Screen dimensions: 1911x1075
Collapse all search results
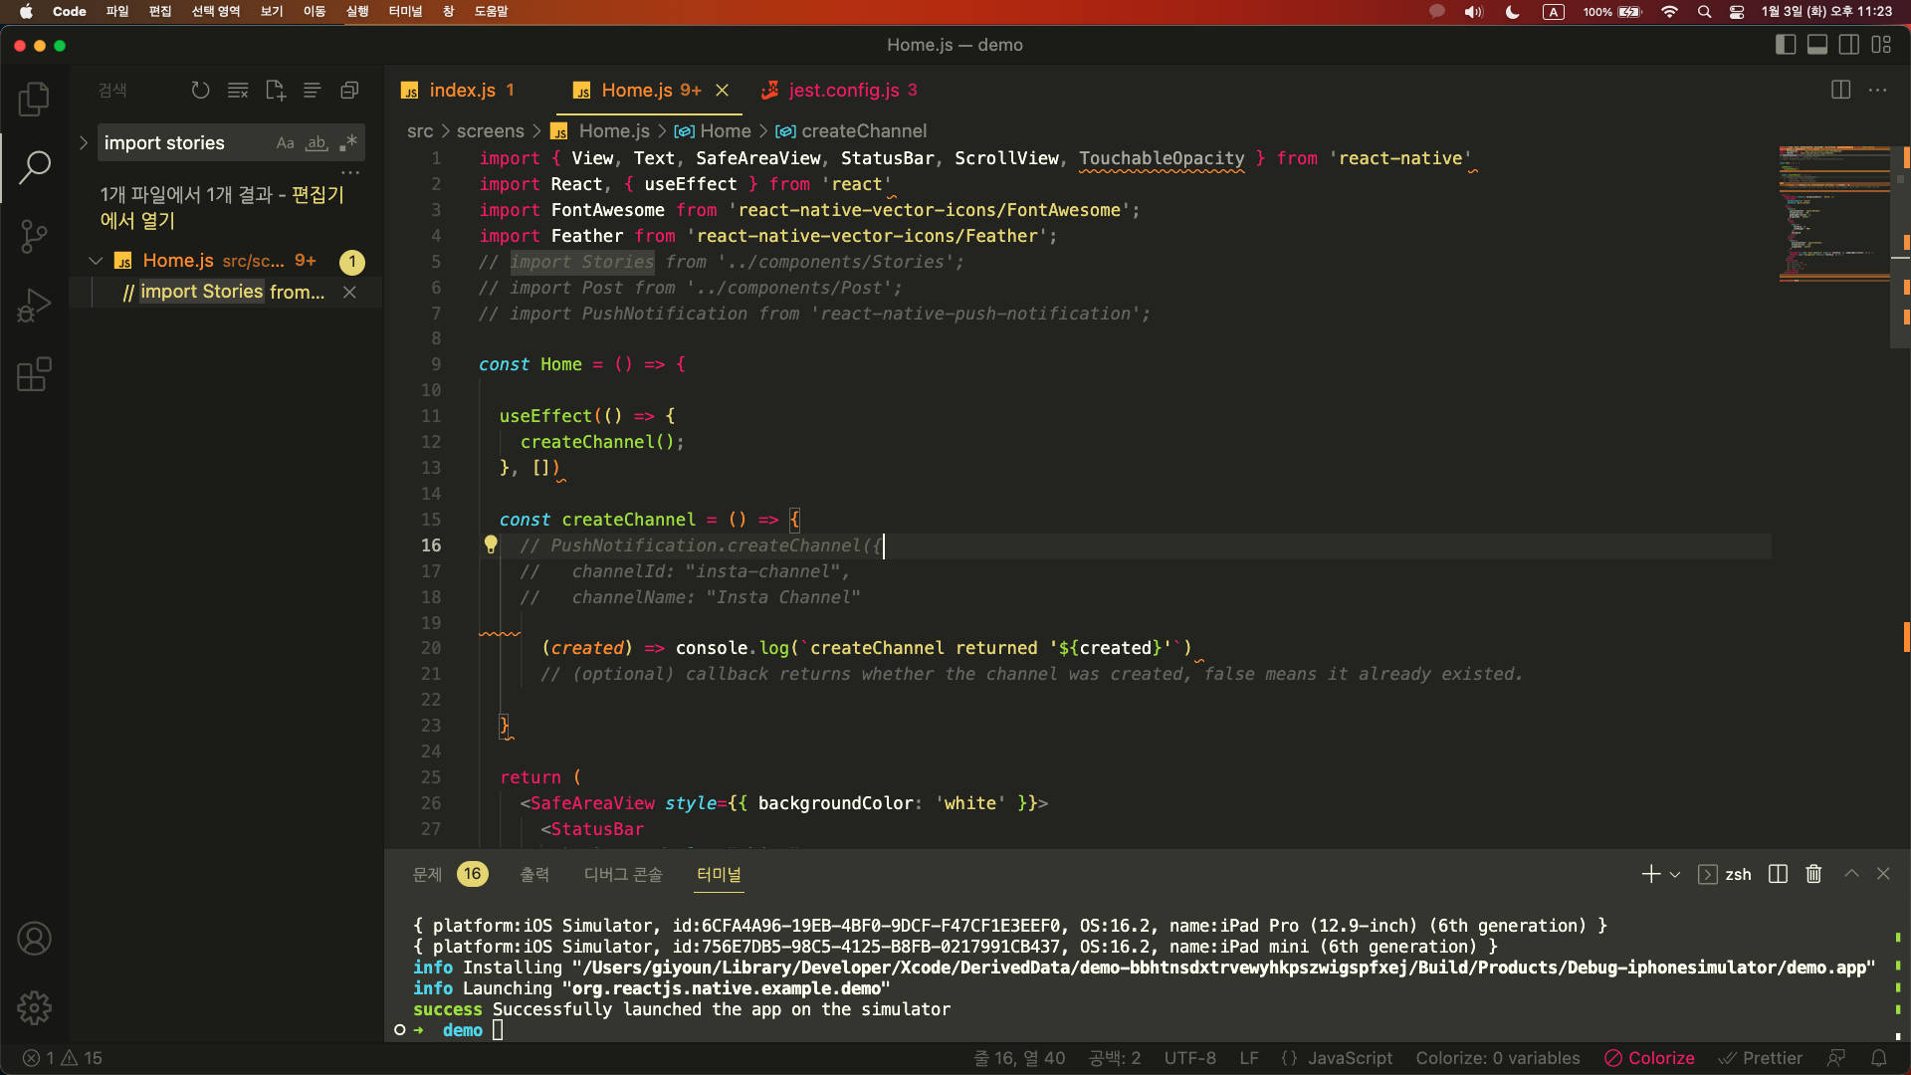pos(349,91)
